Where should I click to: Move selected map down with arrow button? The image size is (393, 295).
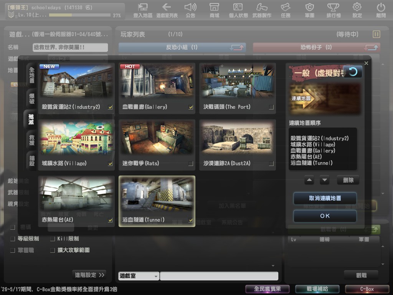pos(324,180)
